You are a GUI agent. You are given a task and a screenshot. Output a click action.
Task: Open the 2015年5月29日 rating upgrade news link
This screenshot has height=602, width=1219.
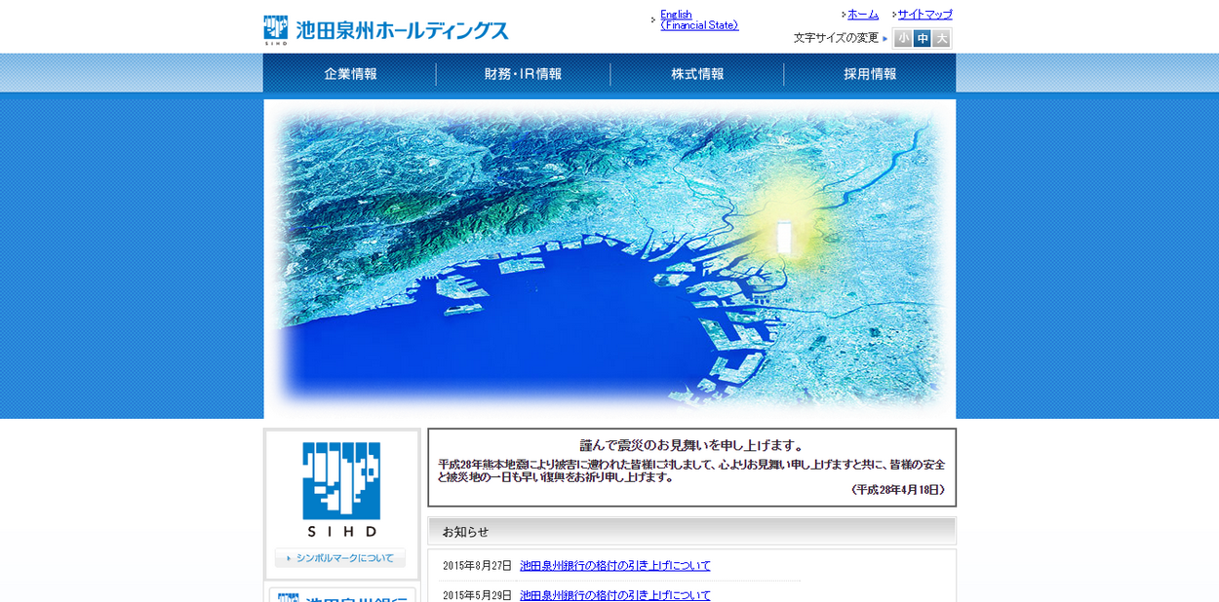click(x=614, y=594)
